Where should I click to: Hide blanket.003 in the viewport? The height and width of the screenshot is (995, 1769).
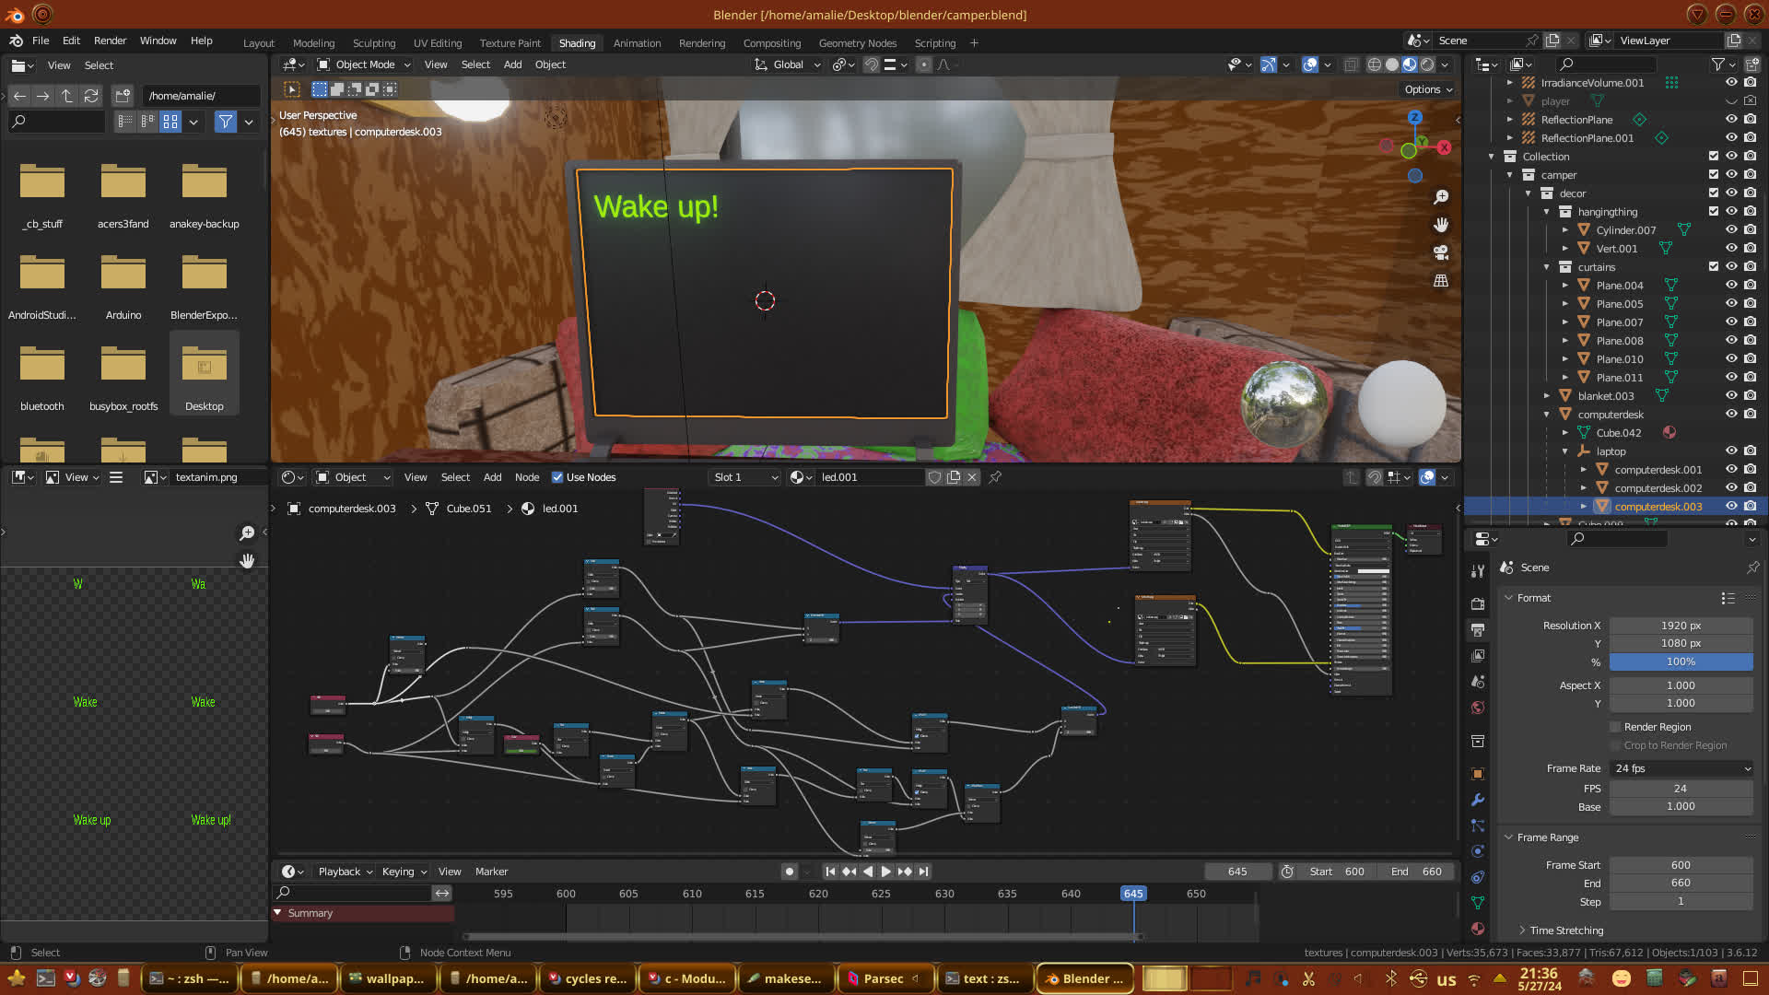tap(1731, 396)
